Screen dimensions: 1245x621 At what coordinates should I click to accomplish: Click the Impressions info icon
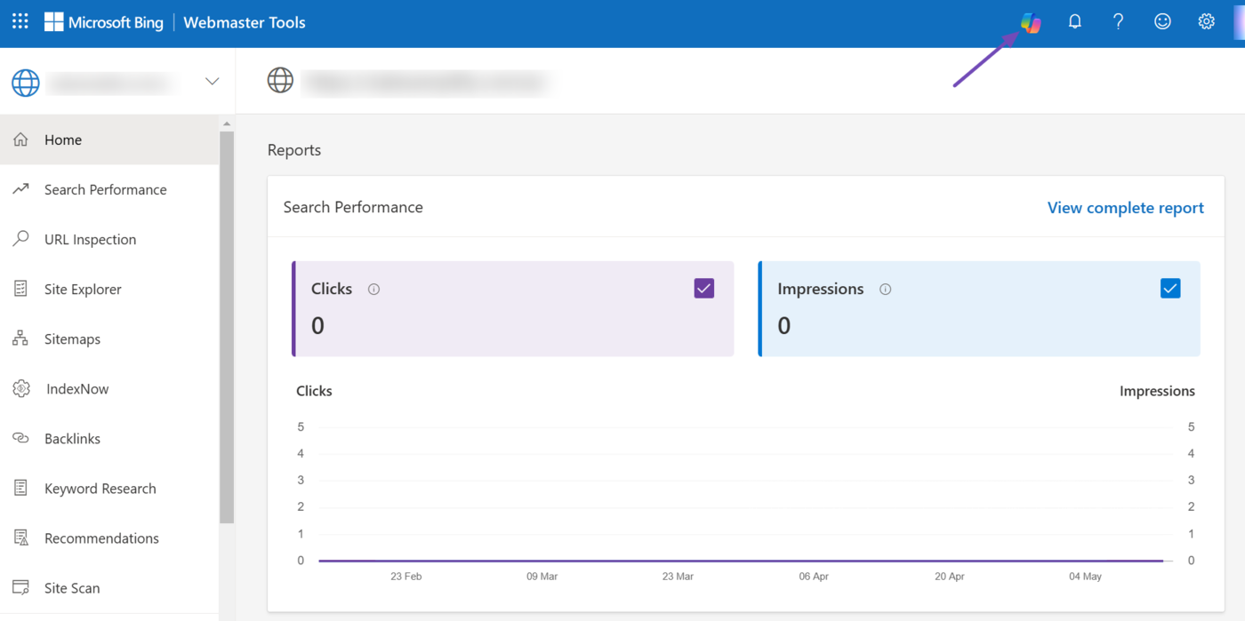pos(885,290)
